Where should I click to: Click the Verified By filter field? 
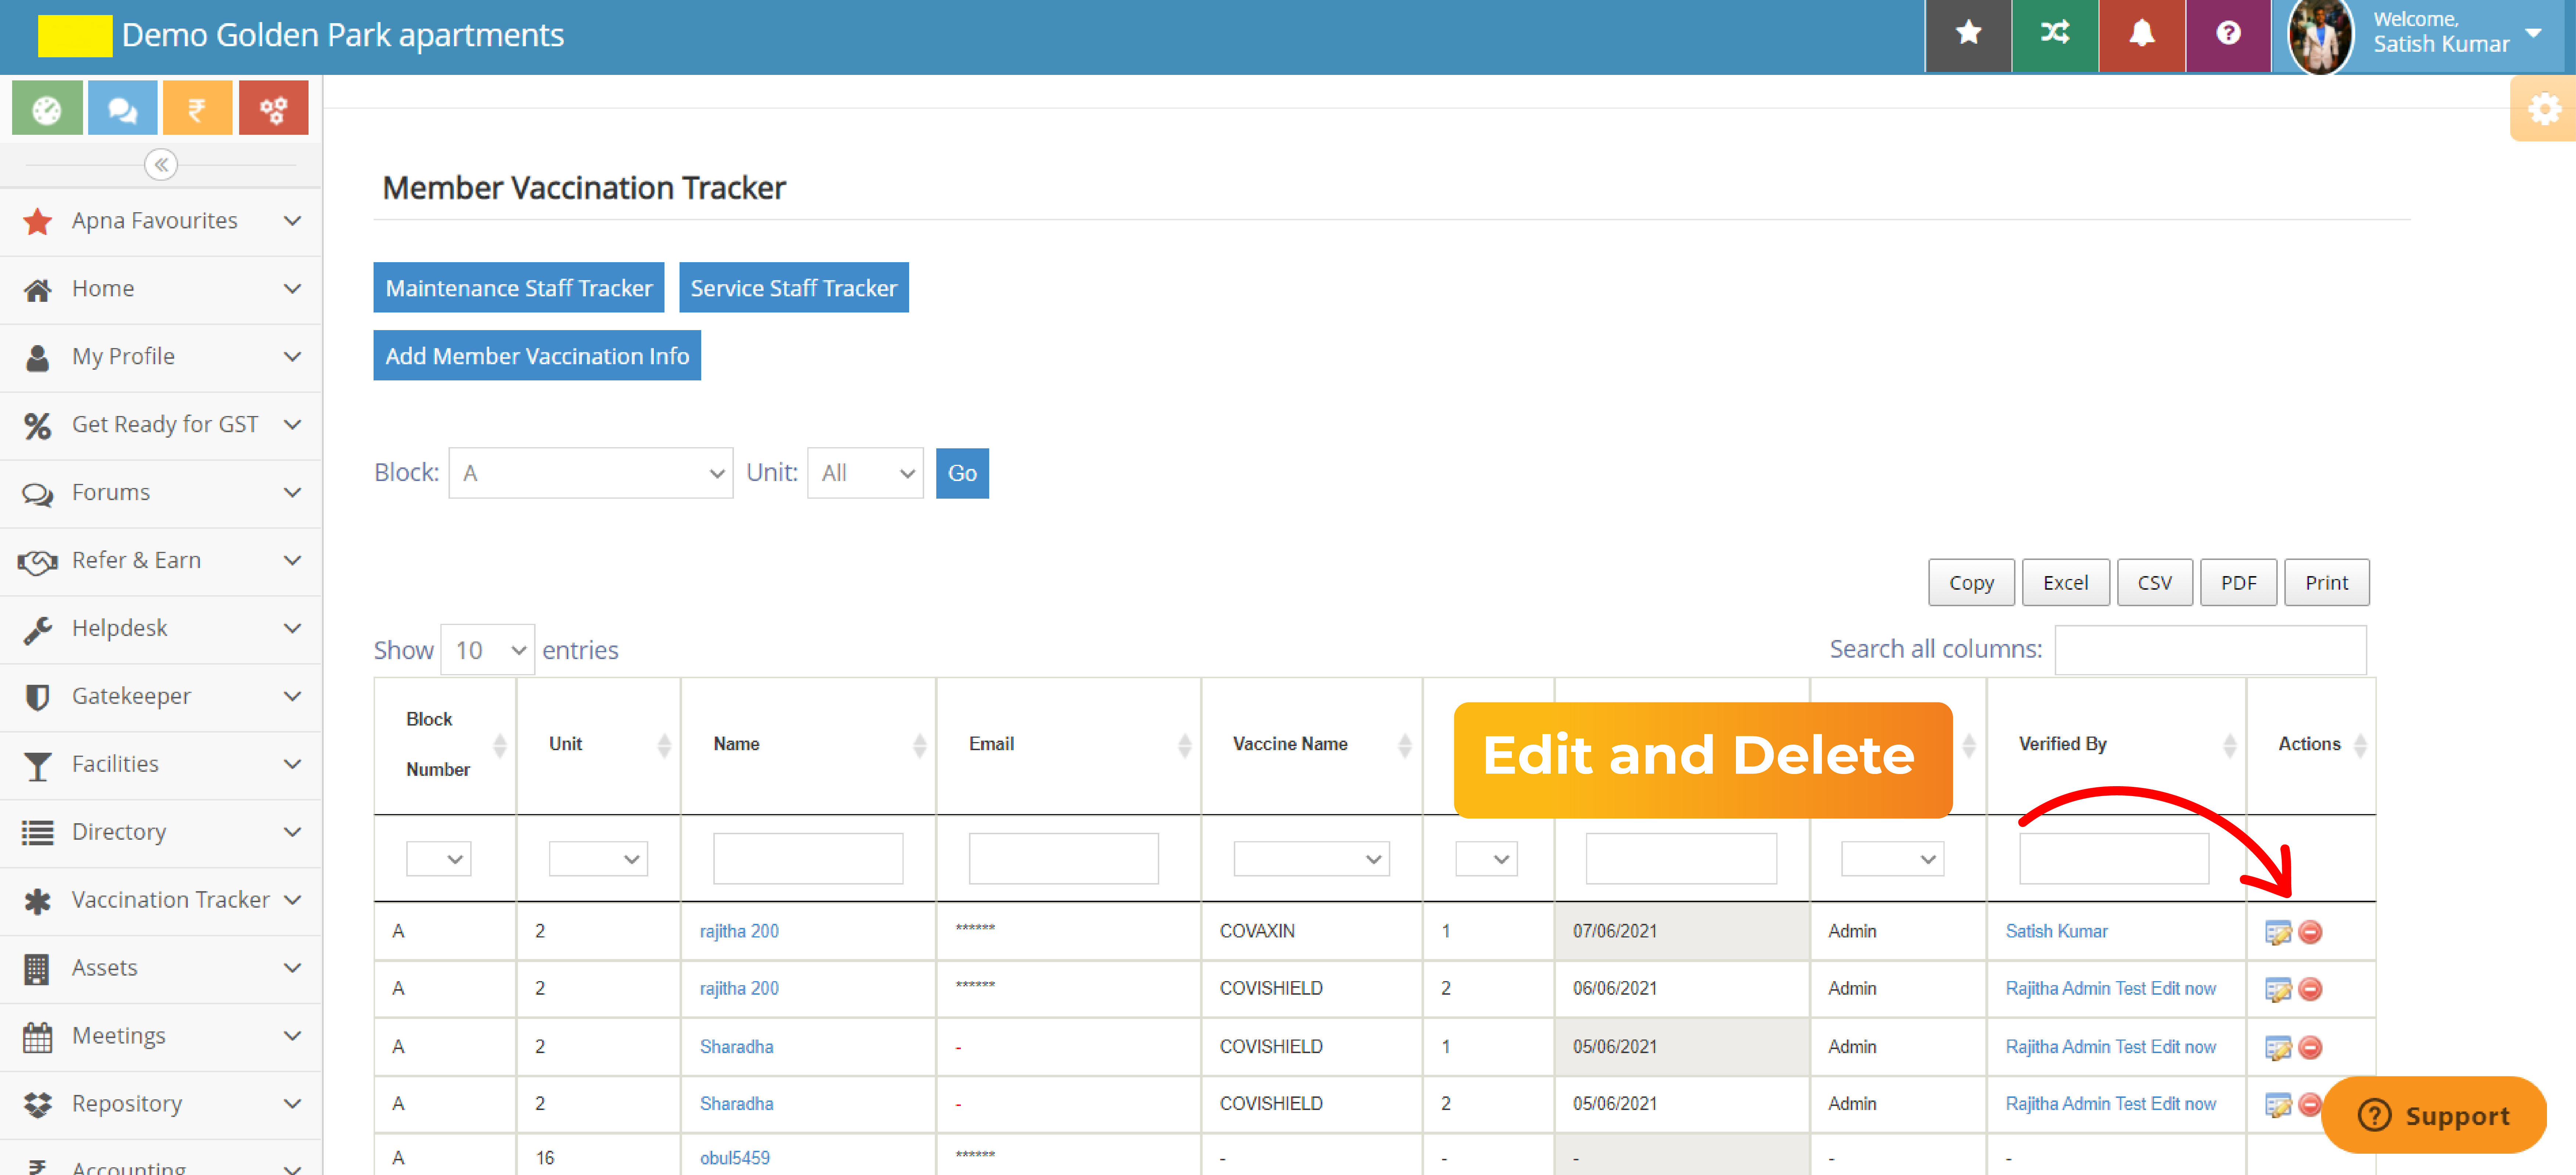[x=2114, y=859]
